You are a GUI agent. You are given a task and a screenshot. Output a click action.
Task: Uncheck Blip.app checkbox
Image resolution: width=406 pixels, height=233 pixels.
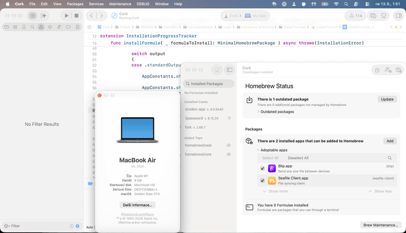click(x=262, y=168)
